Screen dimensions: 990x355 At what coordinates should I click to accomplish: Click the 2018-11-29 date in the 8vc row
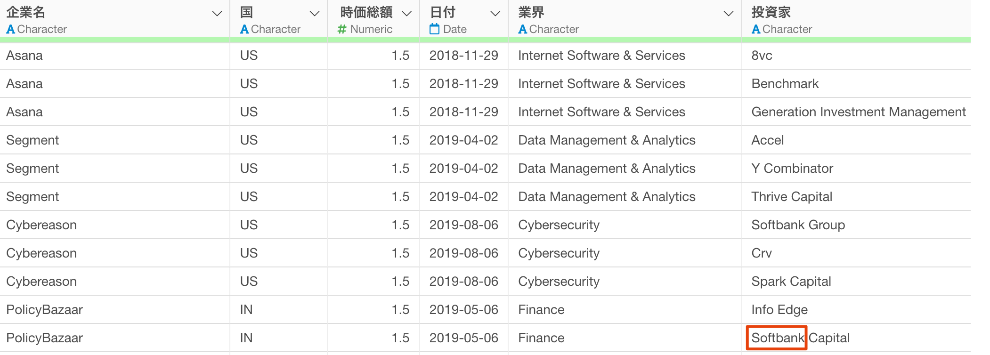click(463, 56)
